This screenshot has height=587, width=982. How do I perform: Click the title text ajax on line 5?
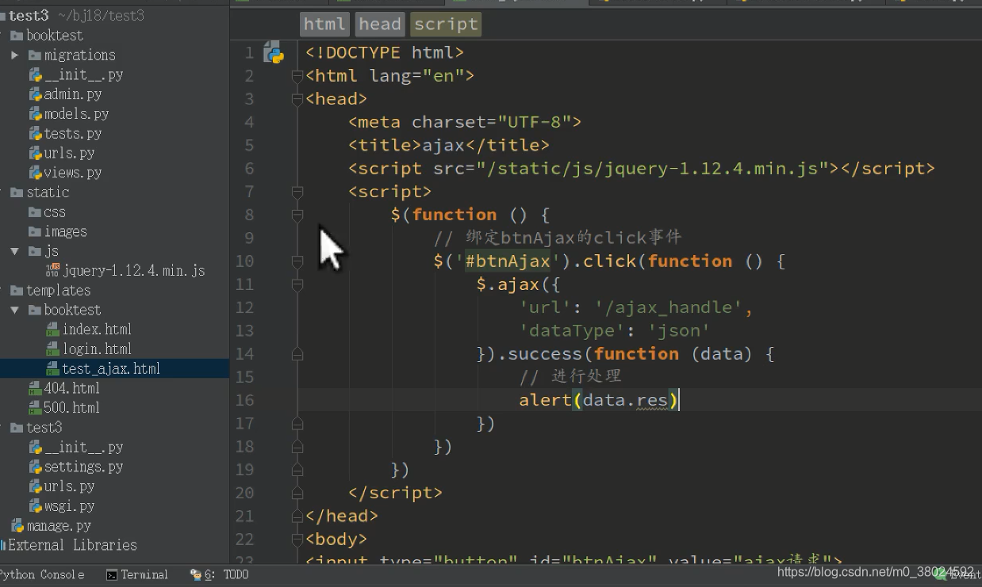coord(443,146)
